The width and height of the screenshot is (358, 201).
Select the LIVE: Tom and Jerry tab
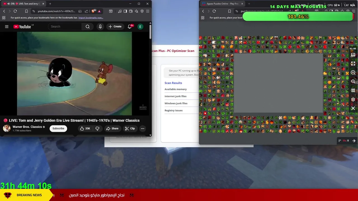tap(24, 4)
